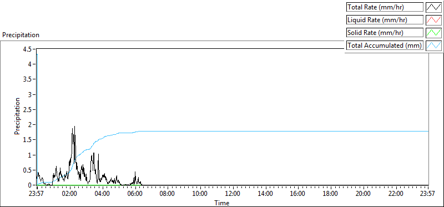444x207 pixels.
Task: Click the vertical Precipitation y-axis title
Action: (x=17, y=116)
